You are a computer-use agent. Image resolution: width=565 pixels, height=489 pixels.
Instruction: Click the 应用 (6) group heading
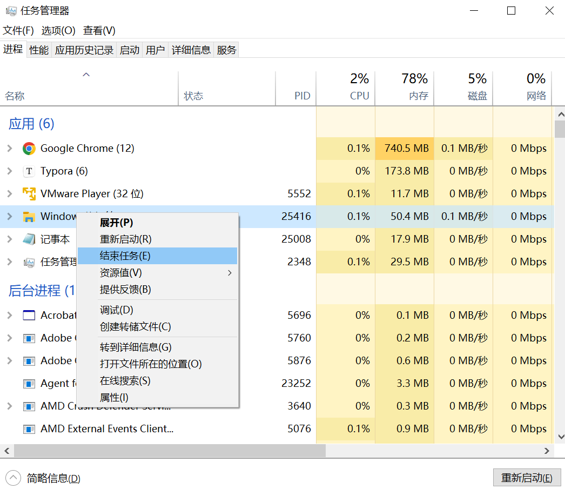31,124
